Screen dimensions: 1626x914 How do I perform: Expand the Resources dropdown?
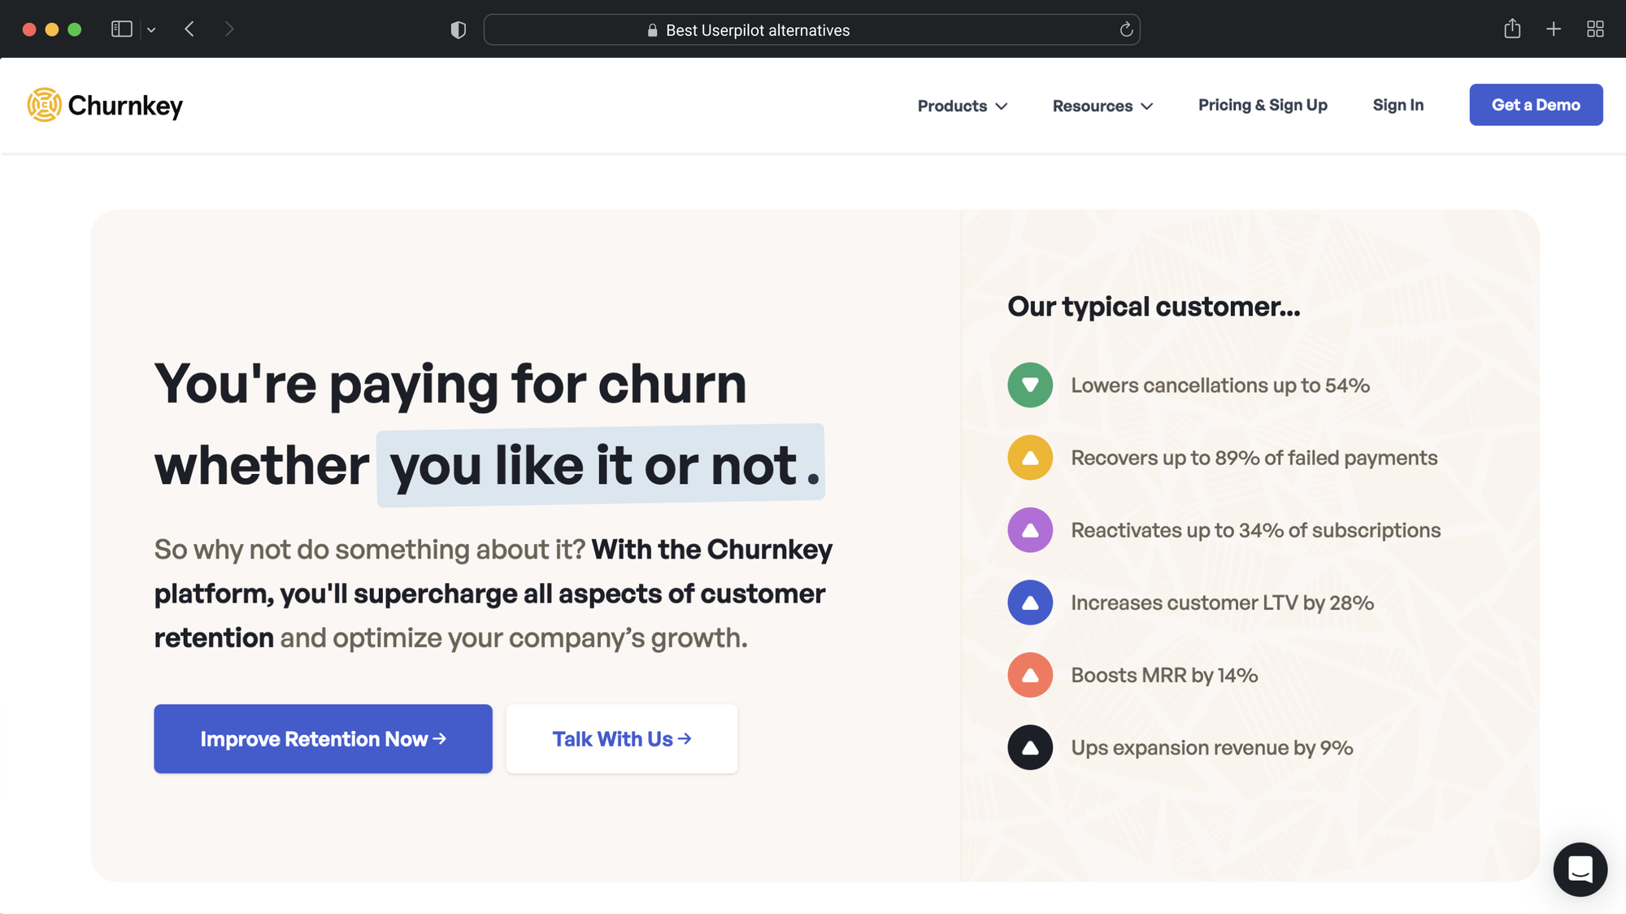point(1102,105)
